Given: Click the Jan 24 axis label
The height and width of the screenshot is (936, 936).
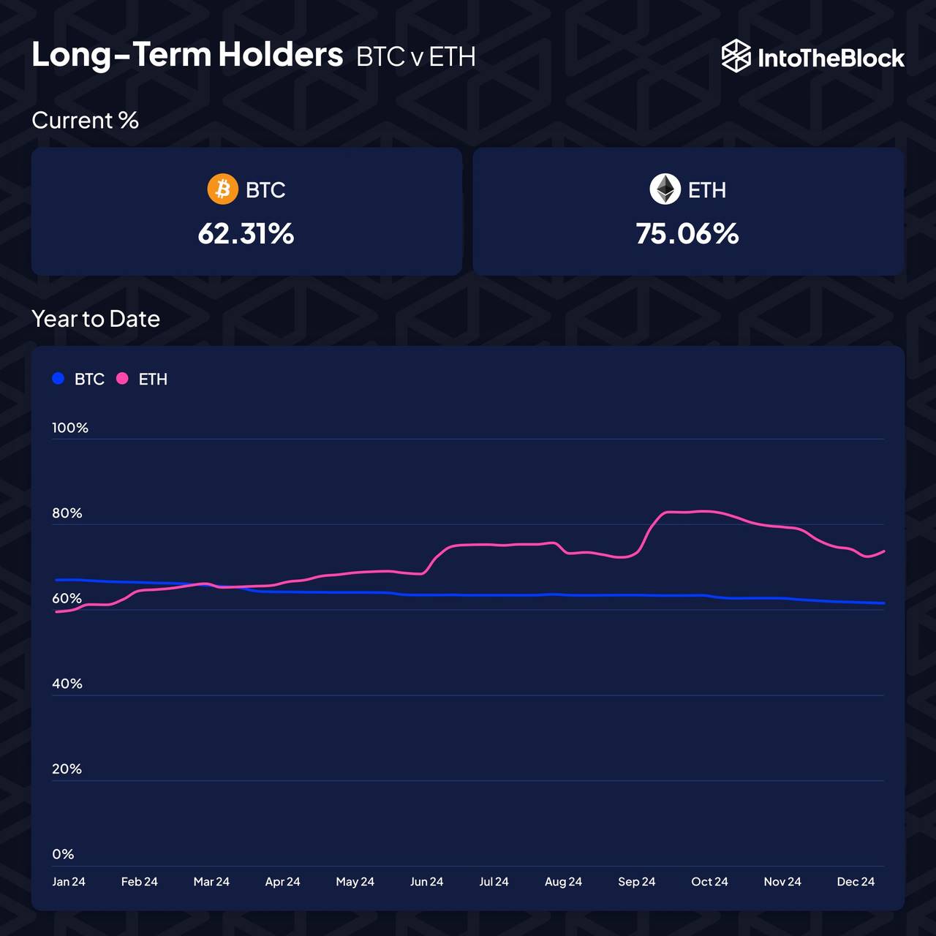Looking at the screenshot, I should point(69,882).
